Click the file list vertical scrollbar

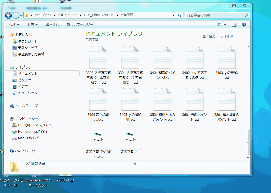tap(248, 142)
